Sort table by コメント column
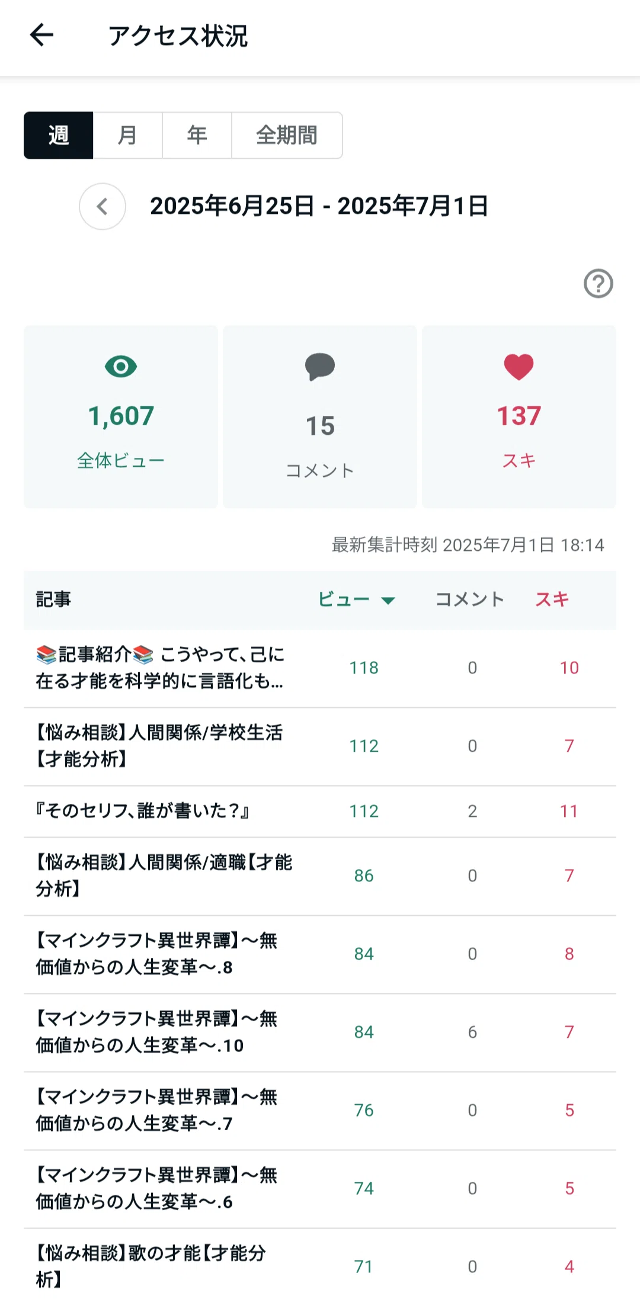 (469, 599)
